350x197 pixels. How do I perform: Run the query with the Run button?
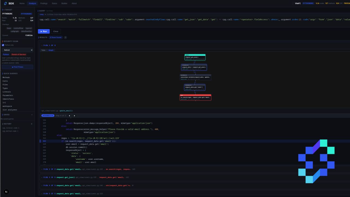click(44, 31)
